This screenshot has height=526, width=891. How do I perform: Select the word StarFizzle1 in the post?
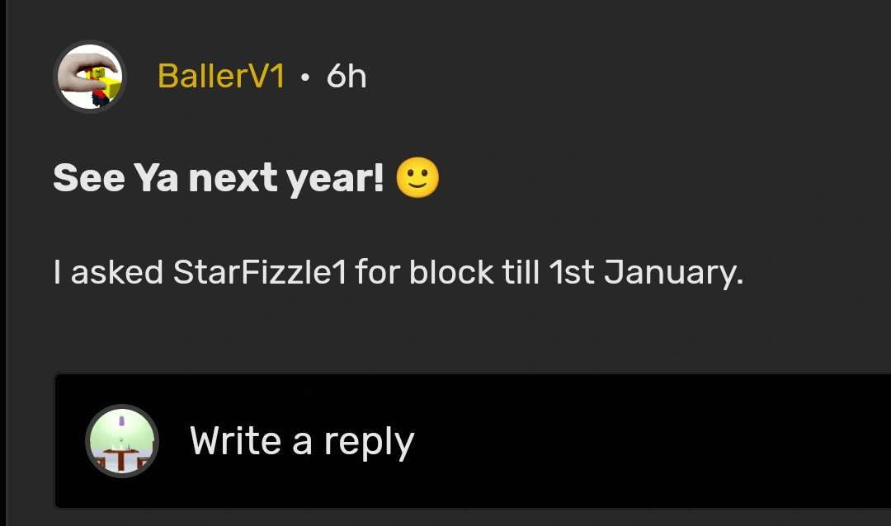(259, 272)
